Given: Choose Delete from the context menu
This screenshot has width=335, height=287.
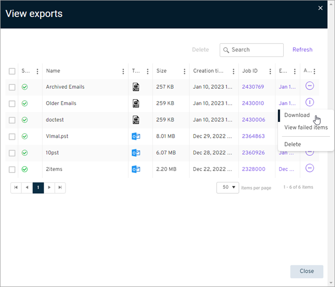Looking at the screenshot, I should click(292, 144).
